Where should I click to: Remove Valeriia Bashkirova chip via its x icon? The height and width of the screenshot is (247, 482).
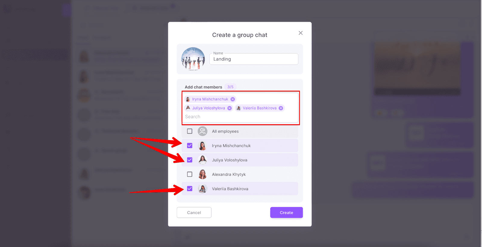[281, 108]
